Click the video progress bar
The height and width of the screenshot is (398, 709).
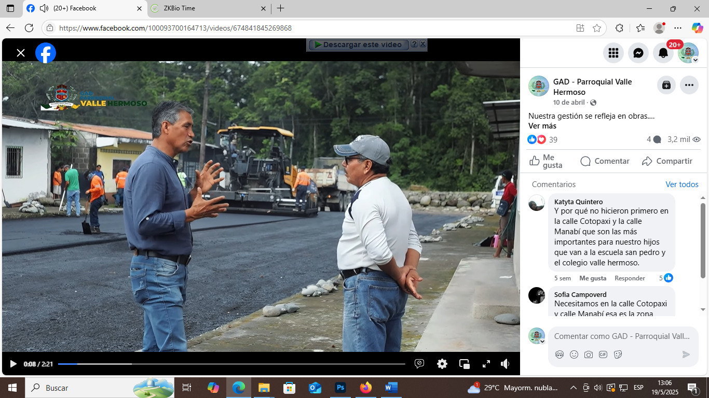tap(231, 364)
